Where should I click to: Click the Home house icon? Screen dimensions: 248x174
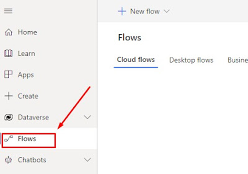tap(8, 33)
